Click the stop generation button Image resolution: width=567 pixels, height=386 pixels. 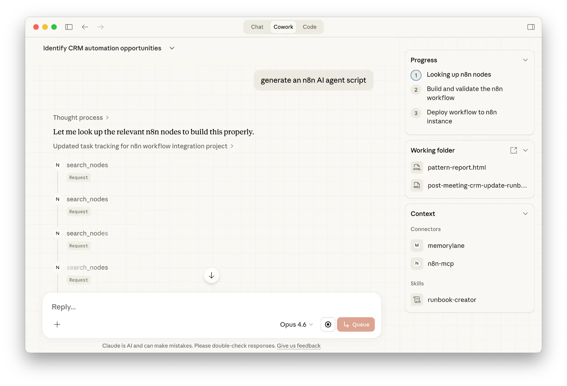[328, 324]
